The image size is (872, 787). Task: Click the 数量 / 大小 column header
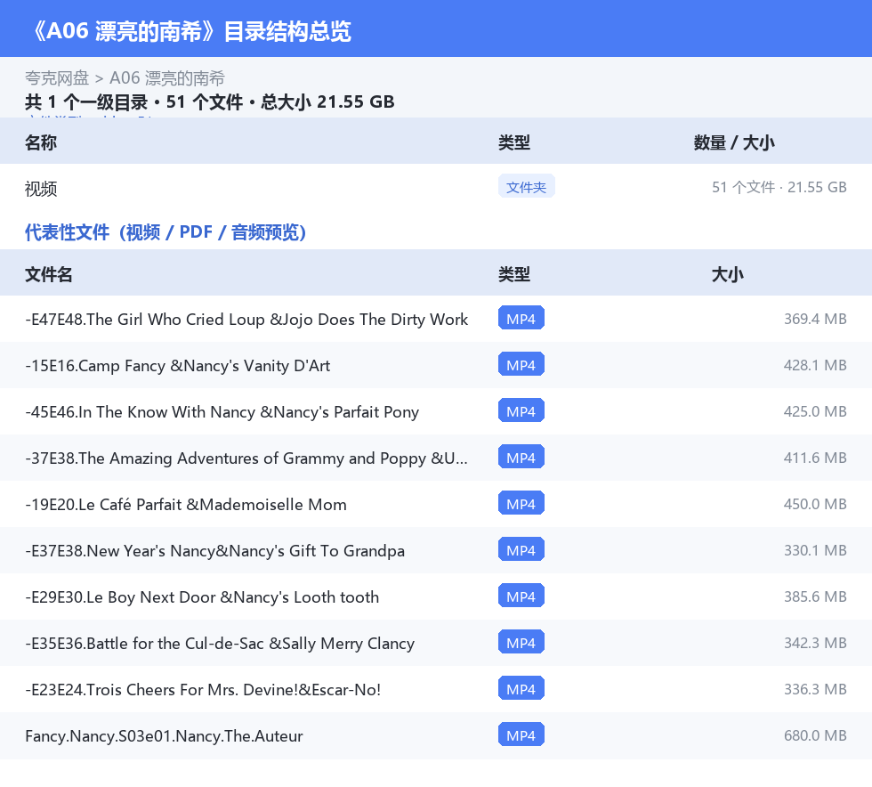(734, 142)
